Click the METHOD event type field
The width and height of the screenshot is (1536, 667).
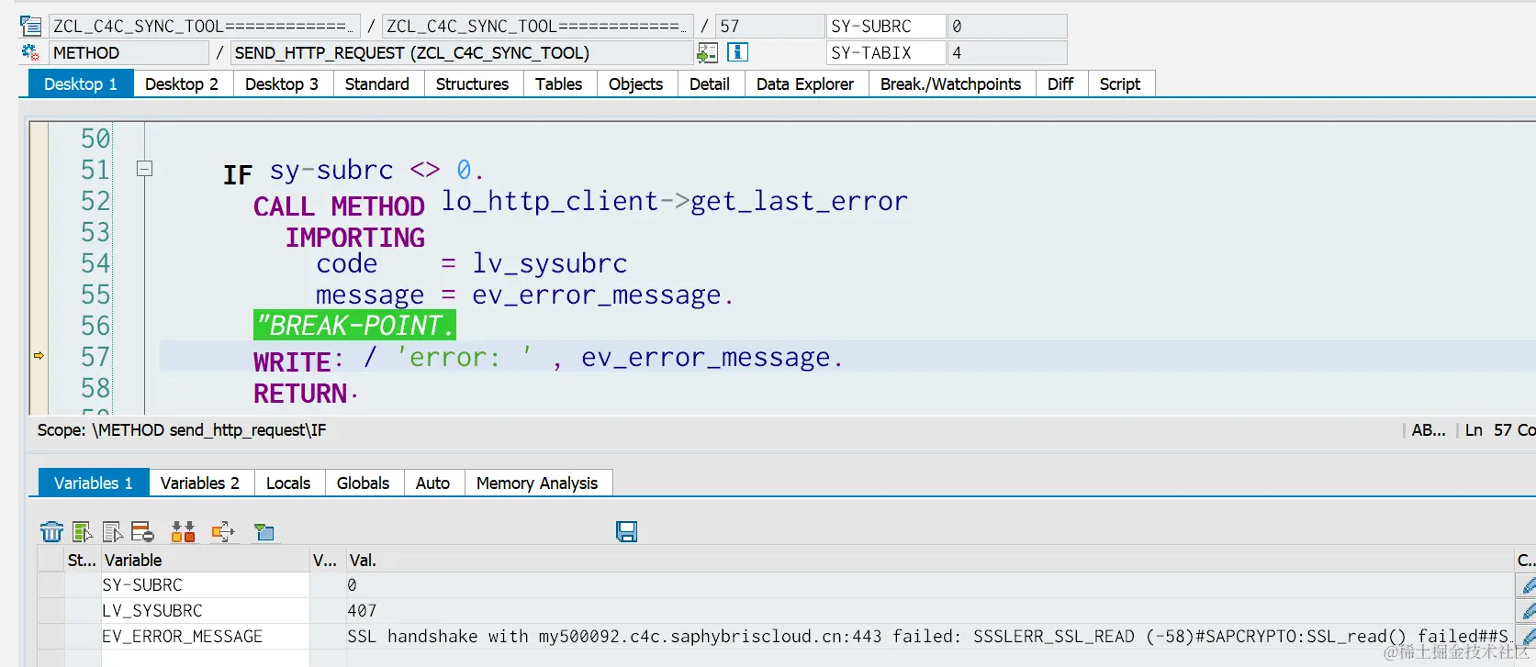pos(129,52)
